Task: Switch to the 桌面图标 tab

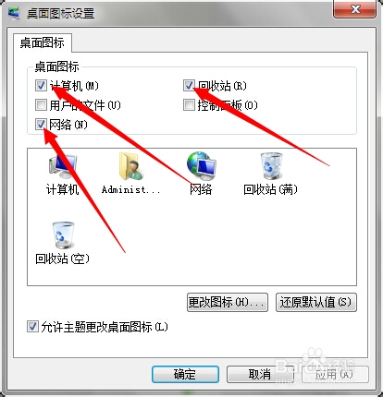Action: pyautogui.click(x=43, y=42)
